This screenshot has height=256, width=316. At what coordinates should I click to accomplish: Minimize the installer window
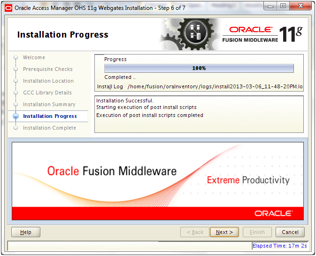click(270, 6)
